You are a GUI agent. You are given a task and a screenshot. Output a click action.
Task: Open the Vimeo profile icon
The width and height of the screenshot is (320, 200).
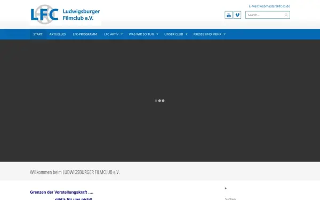coord(237,15)
